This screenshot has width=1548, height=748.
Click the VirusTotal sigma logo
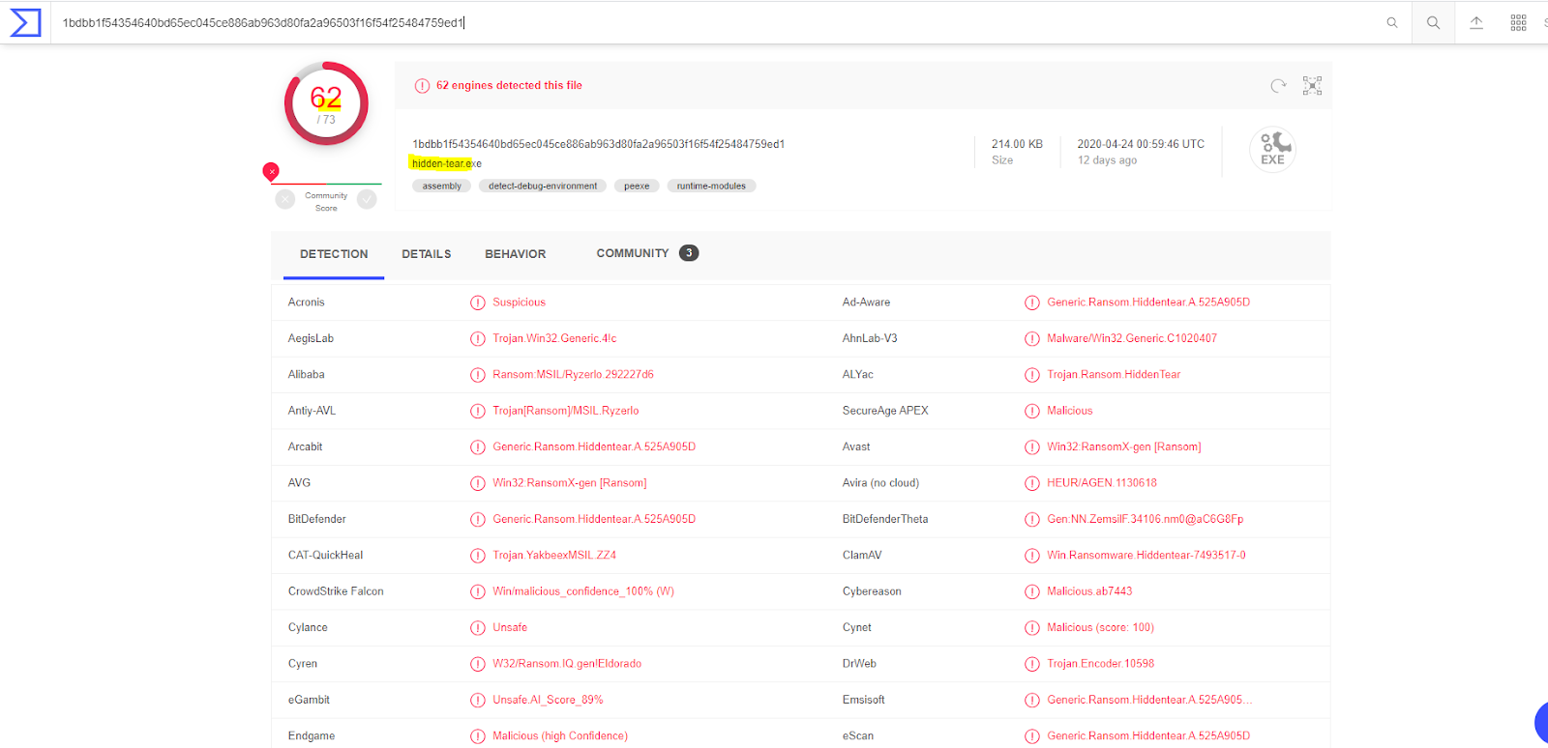coord(25,22)
